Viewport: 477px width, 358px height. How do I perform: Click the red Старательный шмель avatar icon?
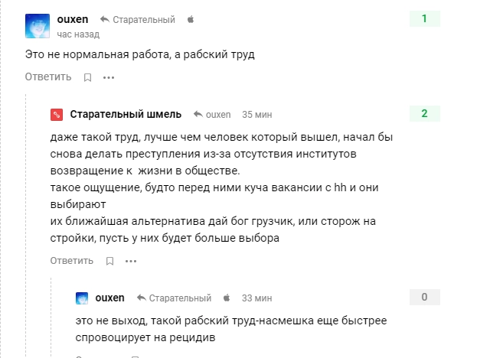56,115
